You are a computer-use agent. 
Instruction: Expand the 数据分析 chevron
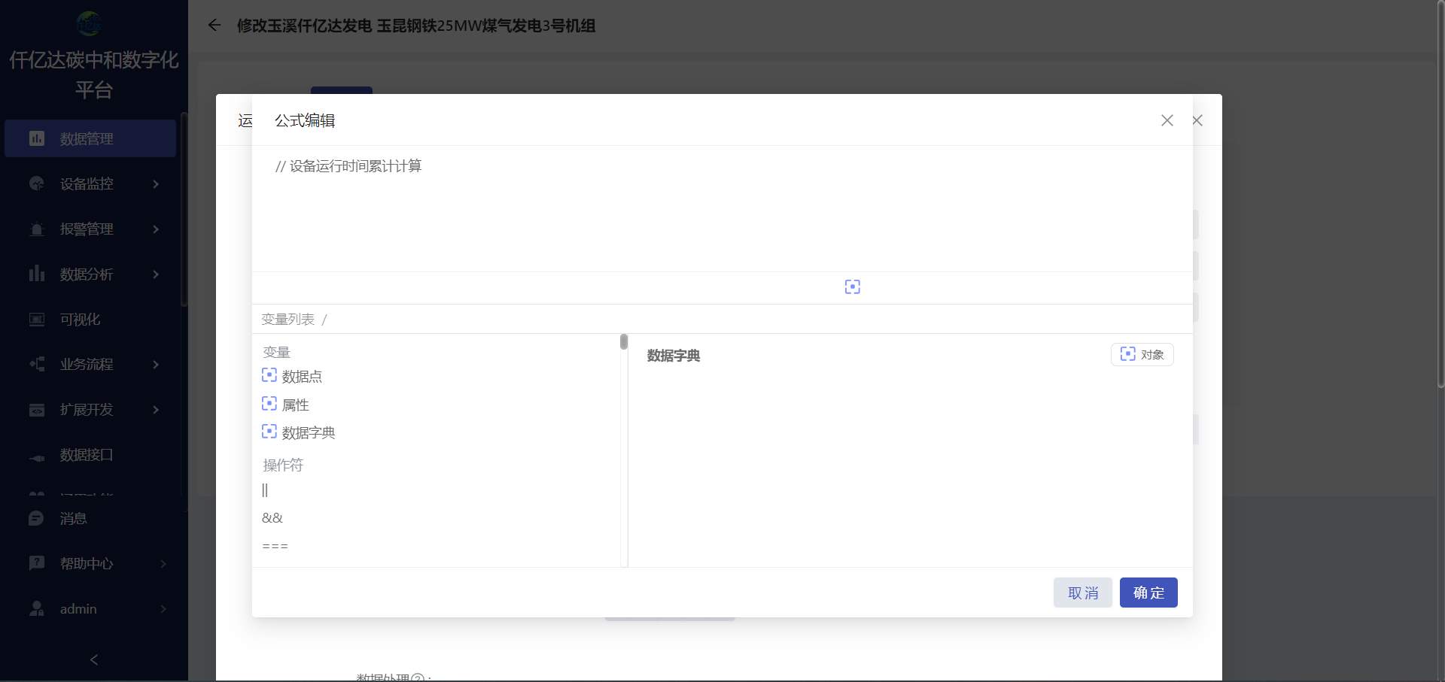pyautogui.click(x=156, y=274)
